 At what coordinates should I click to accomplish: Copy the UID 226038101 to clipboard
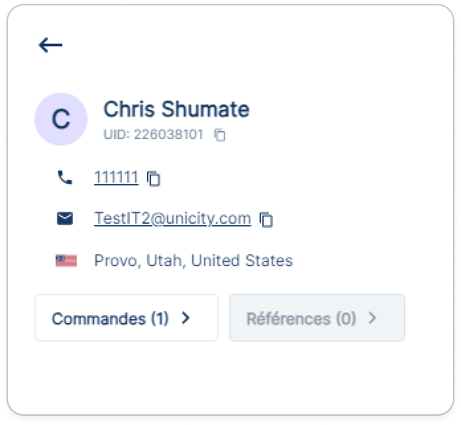coord(220,135)
